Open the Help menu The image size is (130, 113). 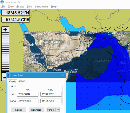click(54, 7)
